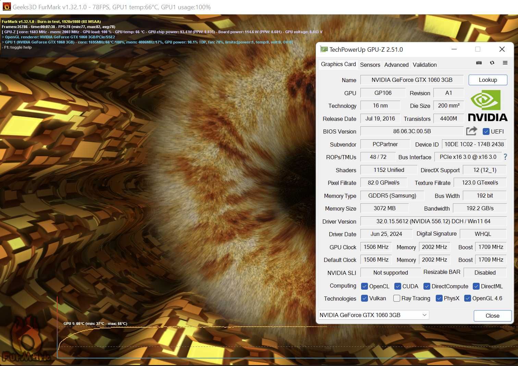Viewport: 518px width, 366px height.
Task: Open the GPU selection dropdown
Action: (x=374, y=315)
